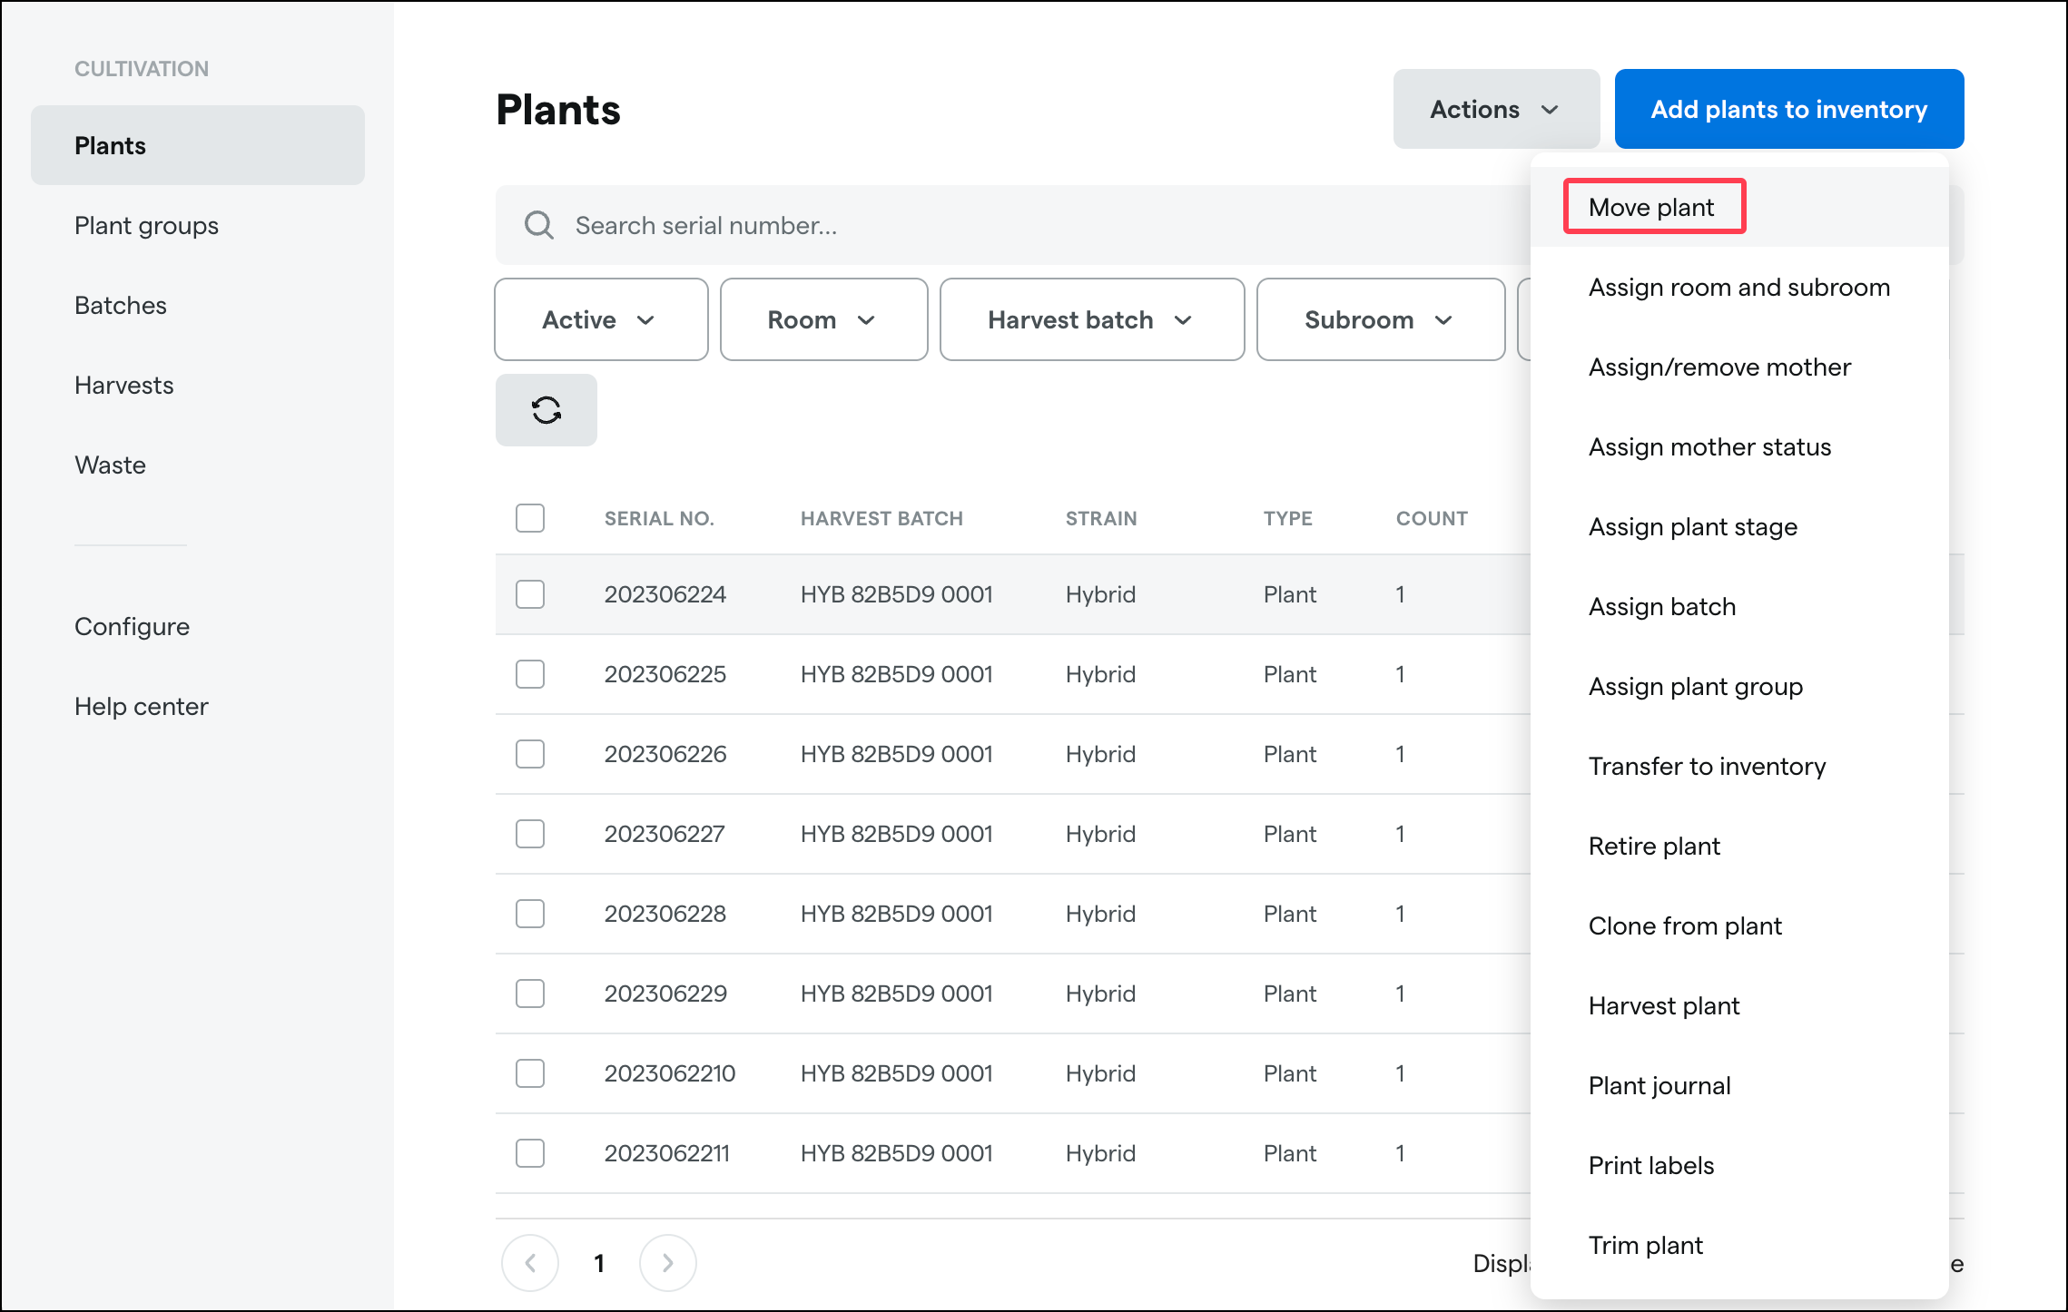Check the box for plant 202306229
This screenshot has height=1312, width=2068.
click(530, 994)
